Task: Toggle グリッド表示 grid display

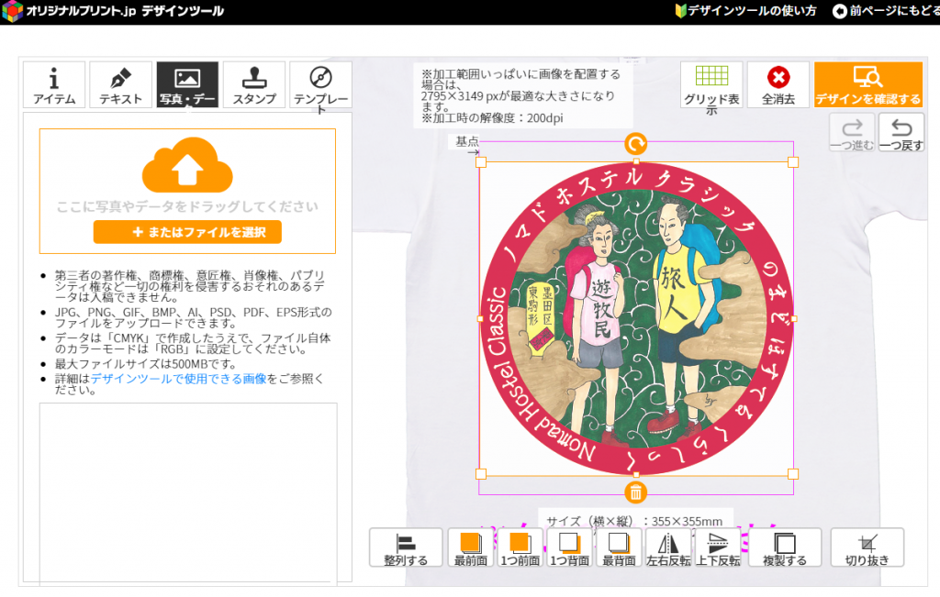Action: pyautogui.click(x=711, y=84)
